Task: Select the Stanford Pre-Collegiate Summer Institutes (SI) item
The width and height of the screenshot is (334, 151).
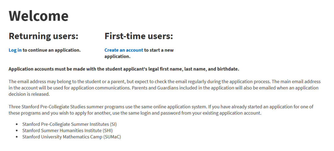Action: [70, 124]
